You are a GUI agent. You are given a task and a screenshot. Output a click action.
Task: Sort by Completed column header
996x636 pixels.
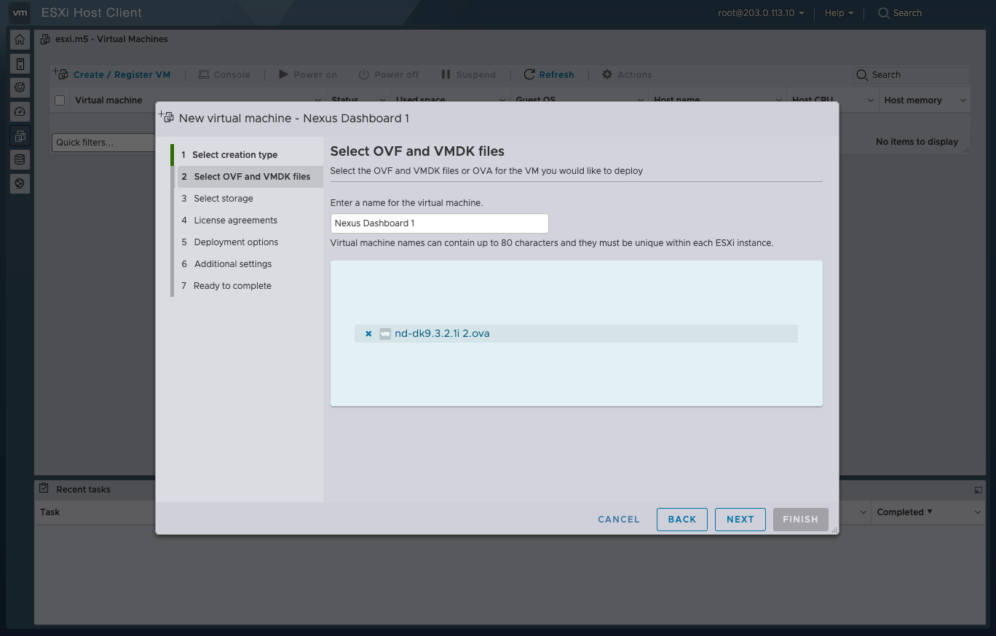904,512
